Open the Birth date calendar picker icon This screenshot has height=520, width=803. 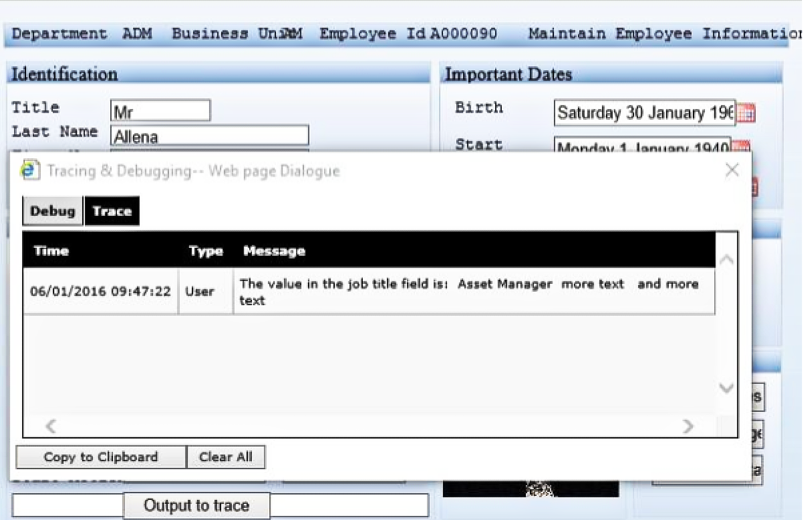pyautogui.click(x=746, y=113)
